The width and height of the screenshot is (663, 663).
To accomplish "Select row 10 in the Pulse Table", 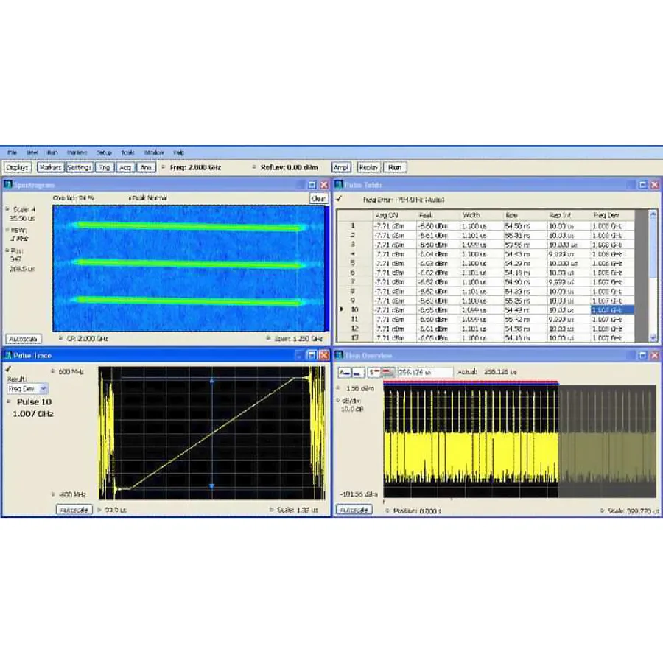I will click(442, 310).
